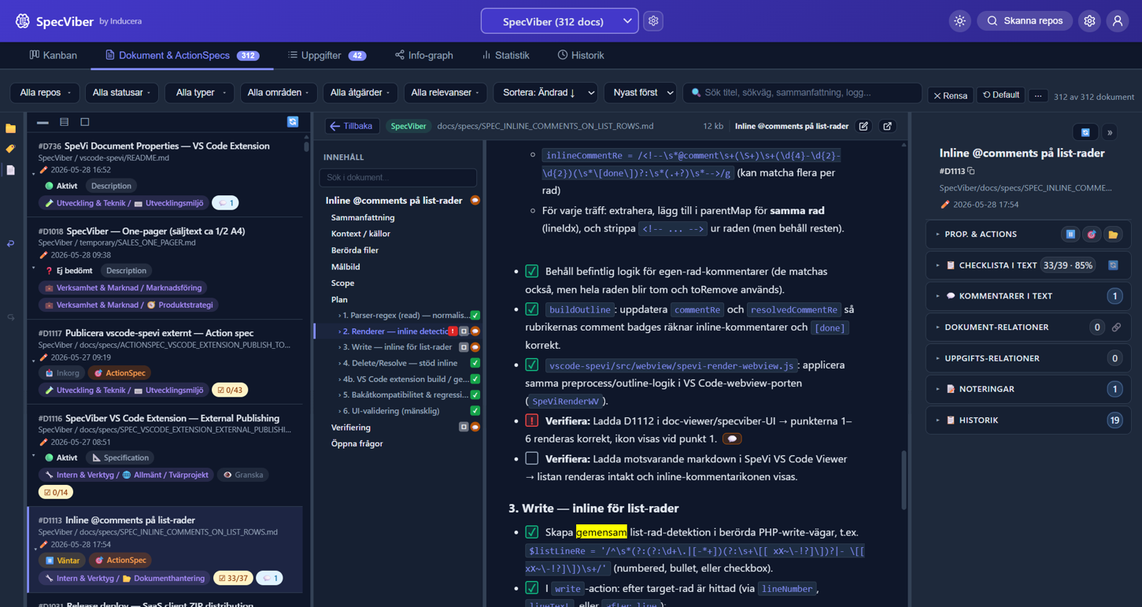This screenshot has height=607, width=1142.
Task: Refresh the Checklista i text section
Action: pyautogui.click(x=1113, y=265)
